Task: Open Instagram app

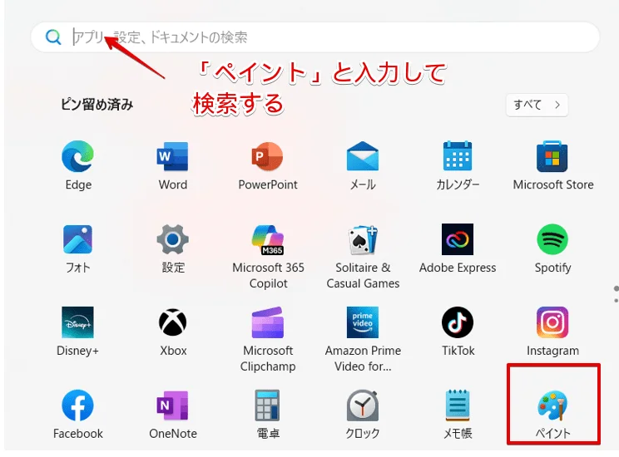Action: tap(552, 332)
